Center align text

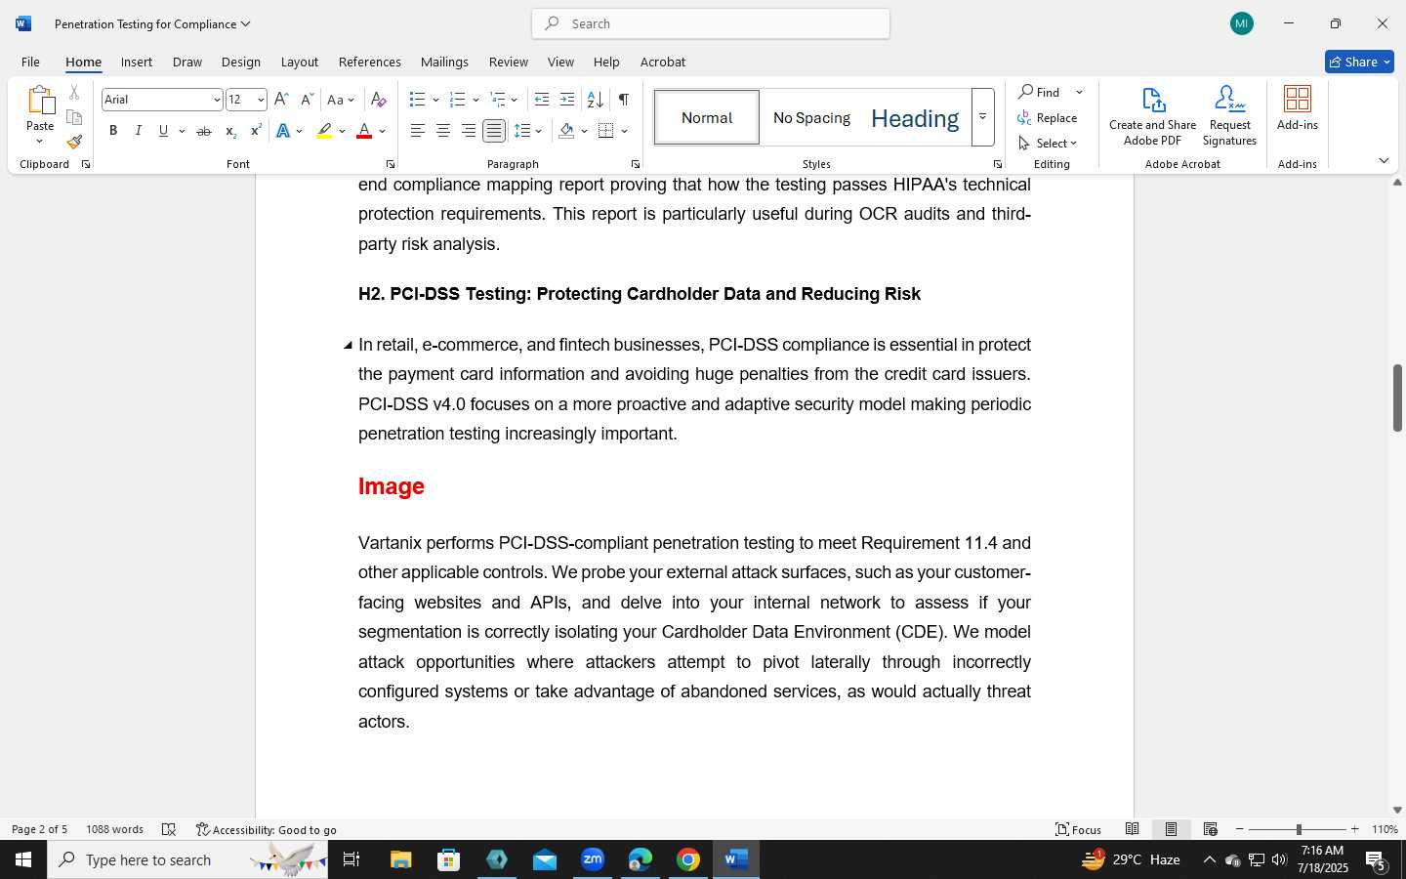[x=443, y=131]
